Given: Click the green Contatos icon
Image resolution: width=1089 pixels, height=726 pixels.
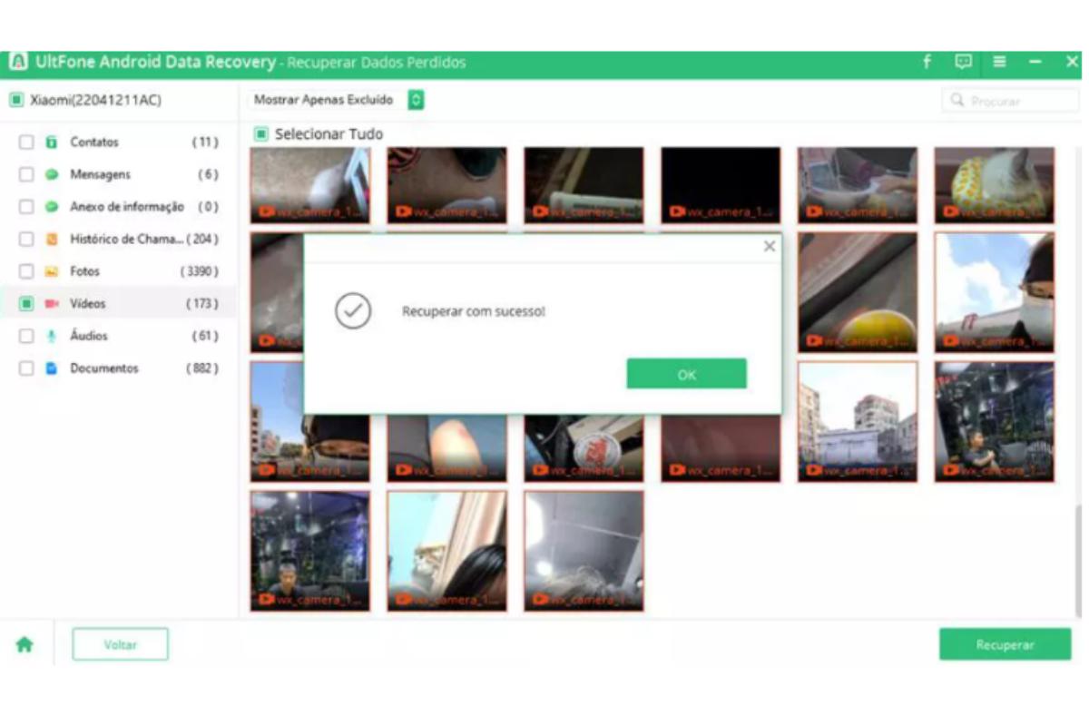Looking at the screenshot, I should pos(52,142).
